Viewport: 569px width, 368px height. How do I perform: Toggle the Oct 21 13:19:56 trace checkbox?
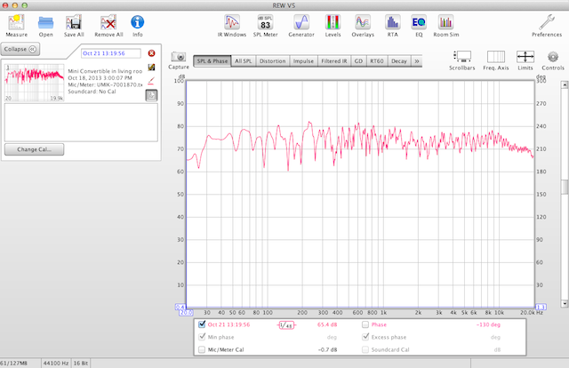pyautogui.click(x=201, y=325)
